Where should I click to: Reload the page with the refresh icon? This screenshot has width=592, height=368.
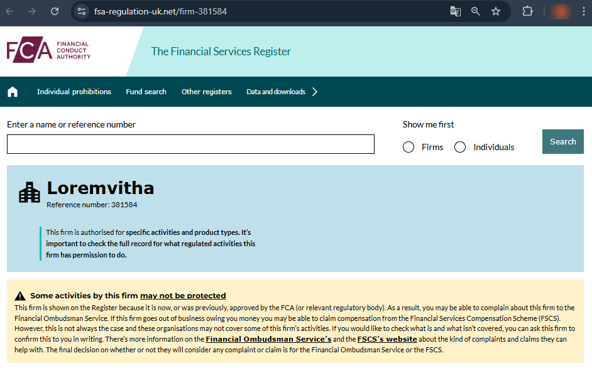coord(55,10)
